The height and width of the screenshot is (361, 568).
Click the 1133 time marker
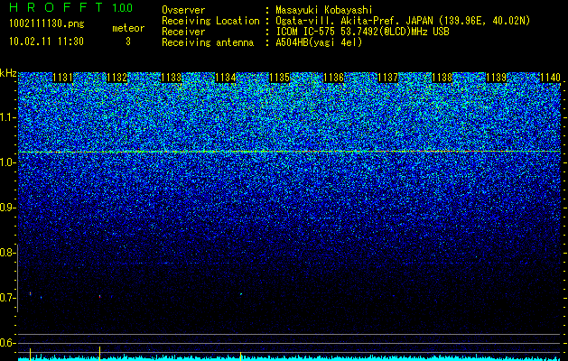pyautogui.click(x=171, y=78)
